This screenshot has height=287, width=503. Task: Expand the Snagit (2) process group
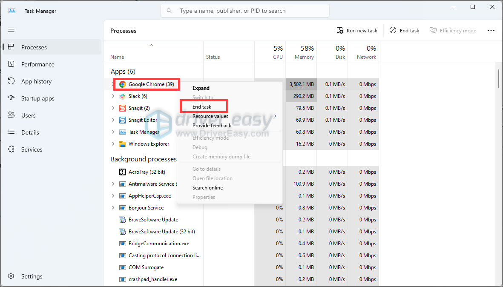click(113, 108)
